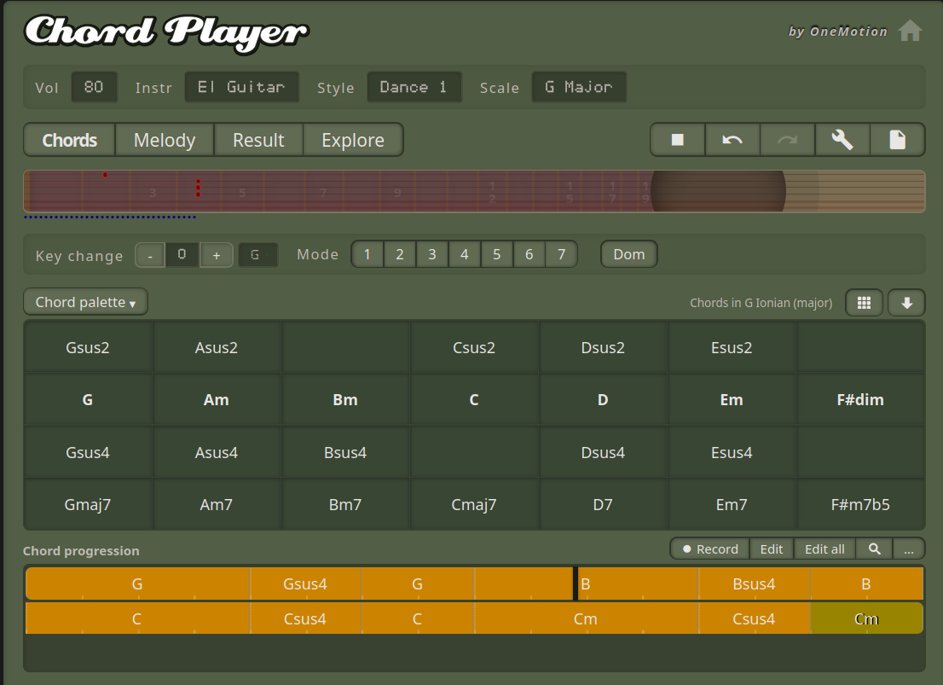Screen dimensions: 943x685
Task: Click the Edit button
Action: (772, 549)
